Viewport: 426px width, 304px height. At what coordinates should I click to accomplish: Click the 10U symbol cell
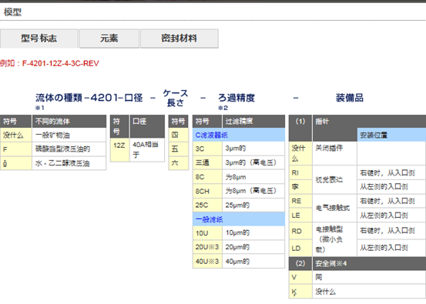(207, 233)
